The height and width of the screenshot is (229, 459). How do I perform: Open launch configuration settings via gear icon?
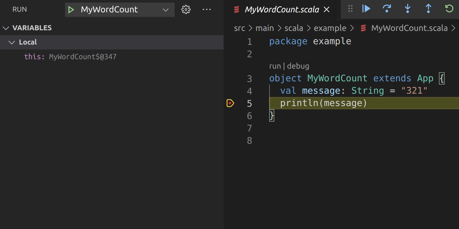tap(186, 9)
